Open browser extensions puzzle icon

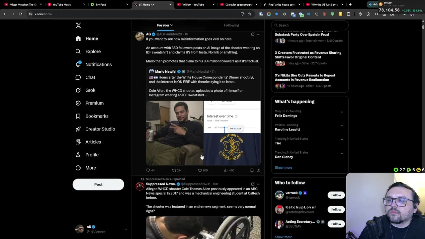pyautogui.click(x=348, y=14)
